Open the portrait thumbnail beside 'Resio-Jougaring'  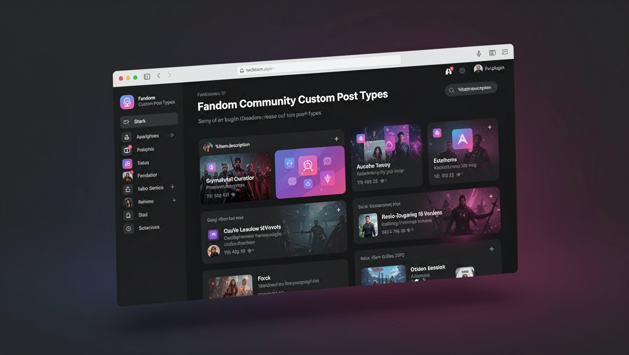[368, 226]
